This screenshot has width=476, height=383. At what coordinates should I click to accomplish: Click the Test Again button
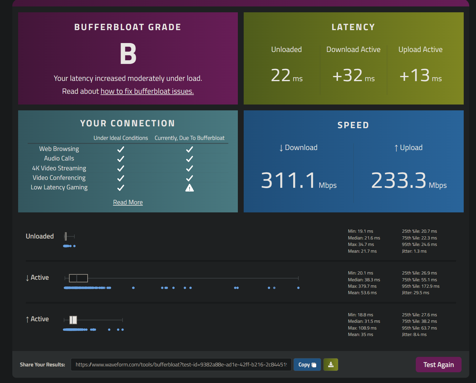[x=439, y=365]
